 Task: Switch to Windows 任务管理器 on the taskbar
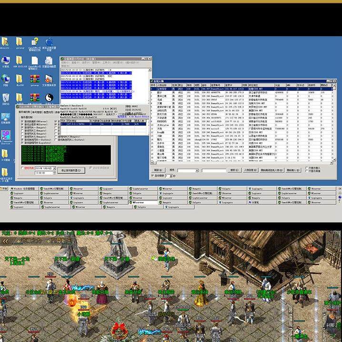[24, 189]
